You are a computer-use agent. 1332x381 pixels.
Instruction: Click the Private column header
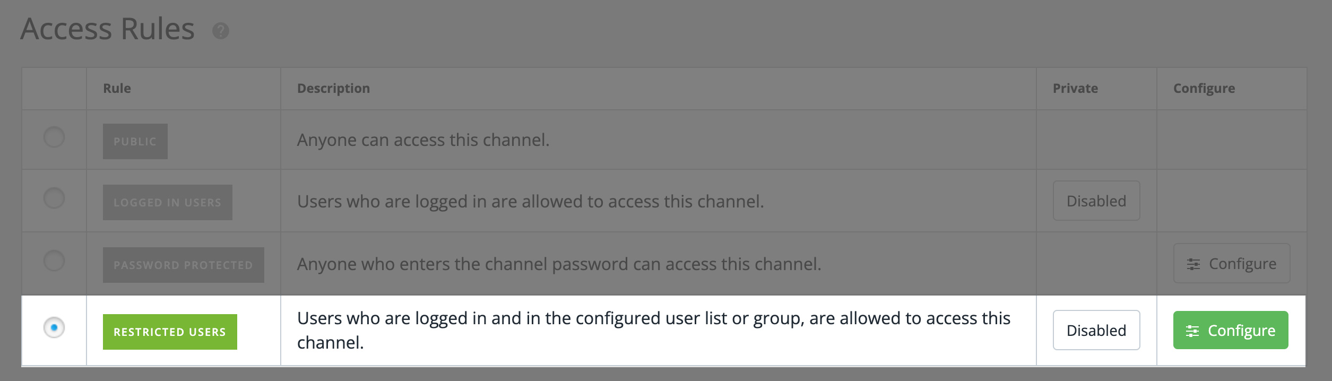(x=1075, y=89)
